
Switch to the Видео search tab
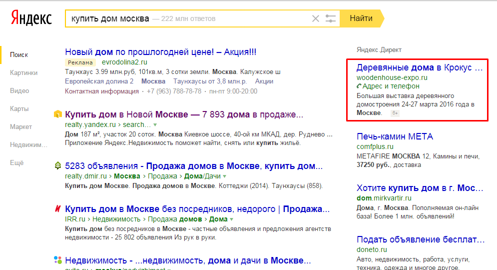[x=19, y=90]
